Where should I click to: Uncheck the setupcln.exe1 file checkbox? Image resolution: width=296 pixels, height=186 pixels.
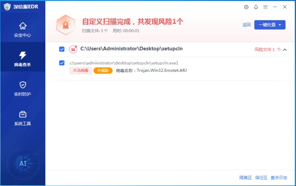pyautogui.click(x=62, y=63)
